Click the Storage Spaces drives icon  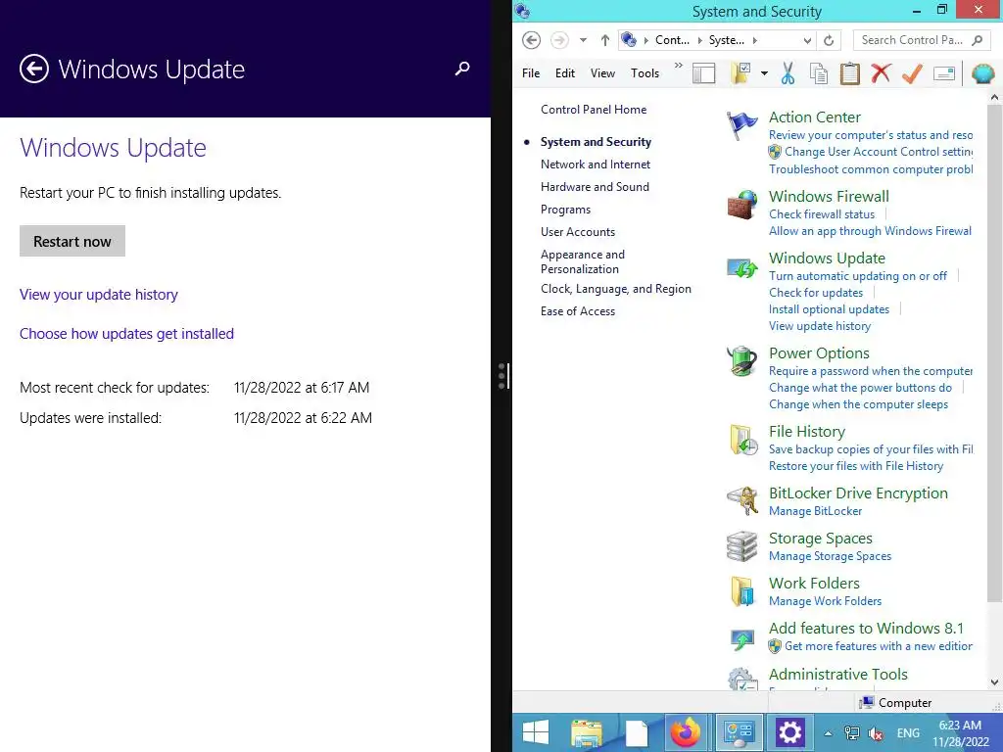[x=742, y=546]
